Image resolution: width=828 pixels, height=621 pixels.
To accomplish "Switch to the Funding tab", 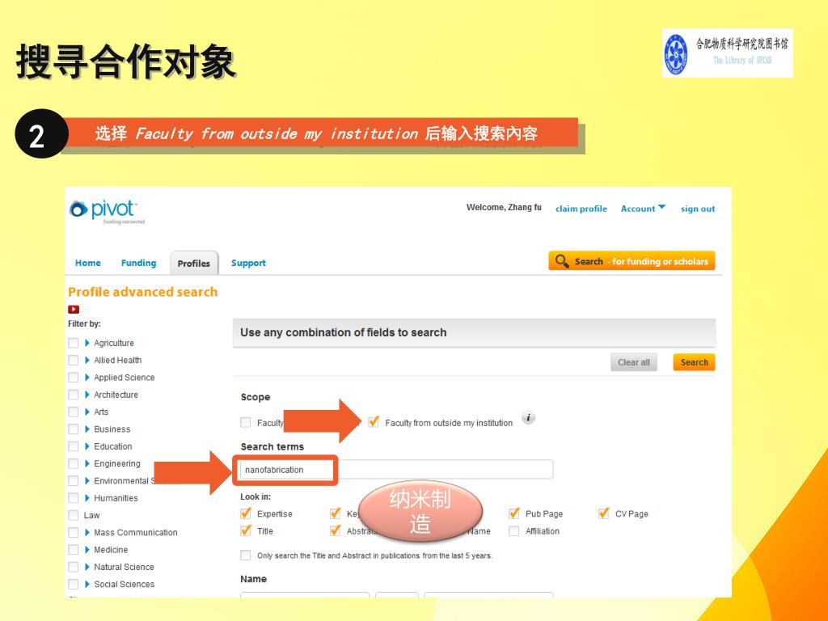I will click(x=138, y=263).
